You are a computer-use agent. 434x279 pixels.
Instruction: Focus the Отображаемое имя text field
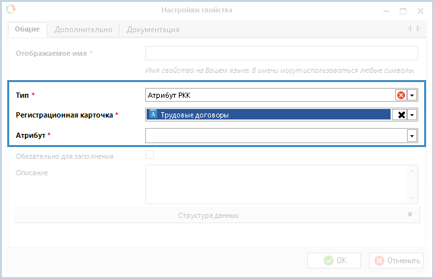(x=281, y=53)
